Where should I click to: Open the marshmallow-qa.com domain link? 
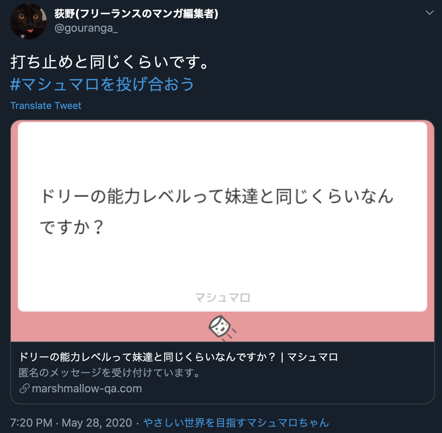tap(87, 389)
